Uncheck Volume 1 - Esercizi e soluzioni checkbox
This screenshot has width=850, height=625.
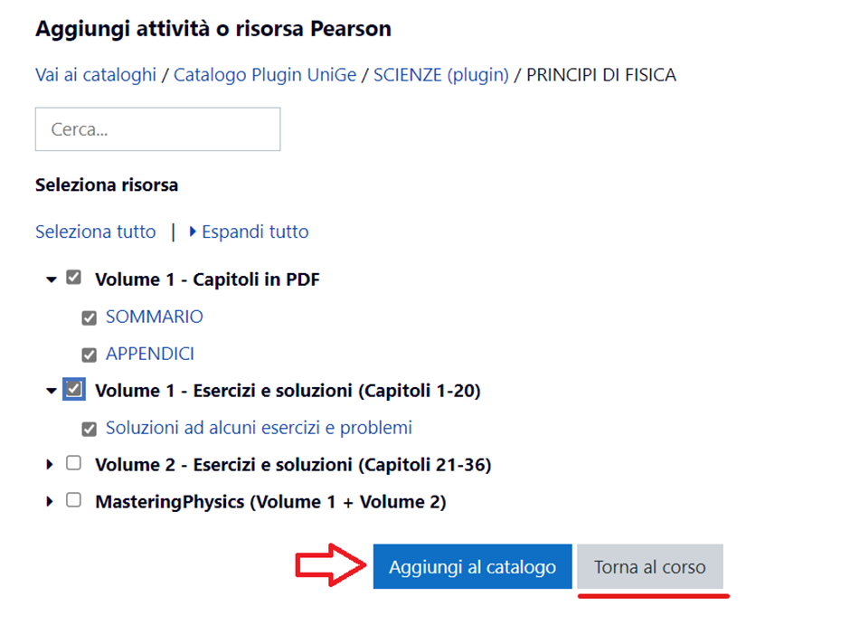coord(74,390)
